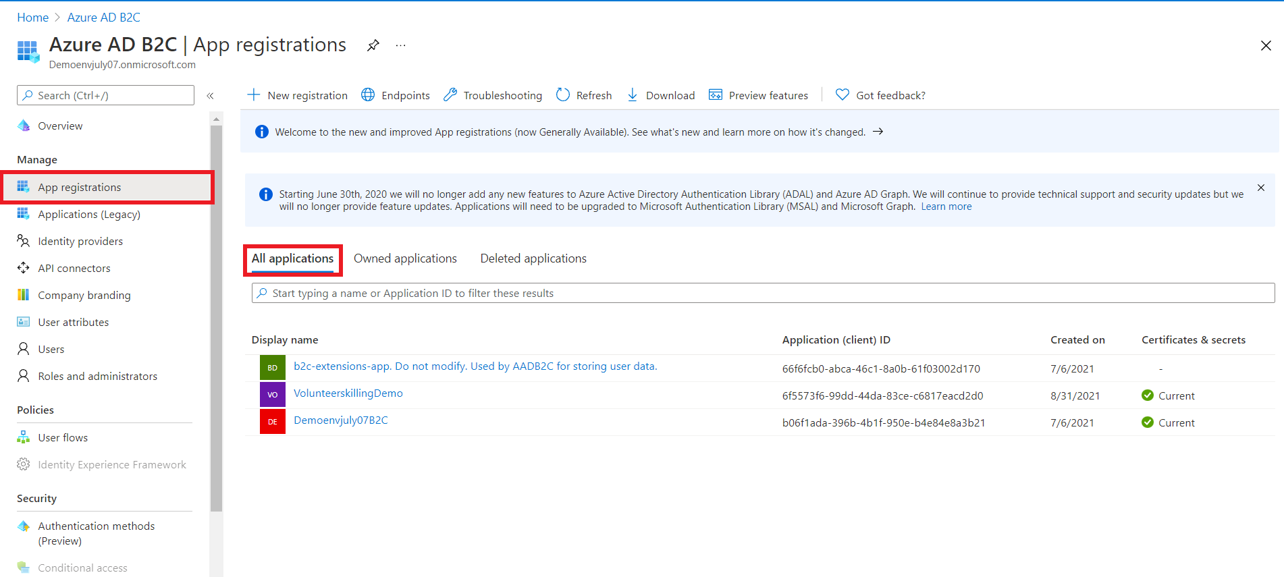The width and height of the screenshot is (1284, 577).
Task: Switch to All applications tab
Action: coord(292,258)
